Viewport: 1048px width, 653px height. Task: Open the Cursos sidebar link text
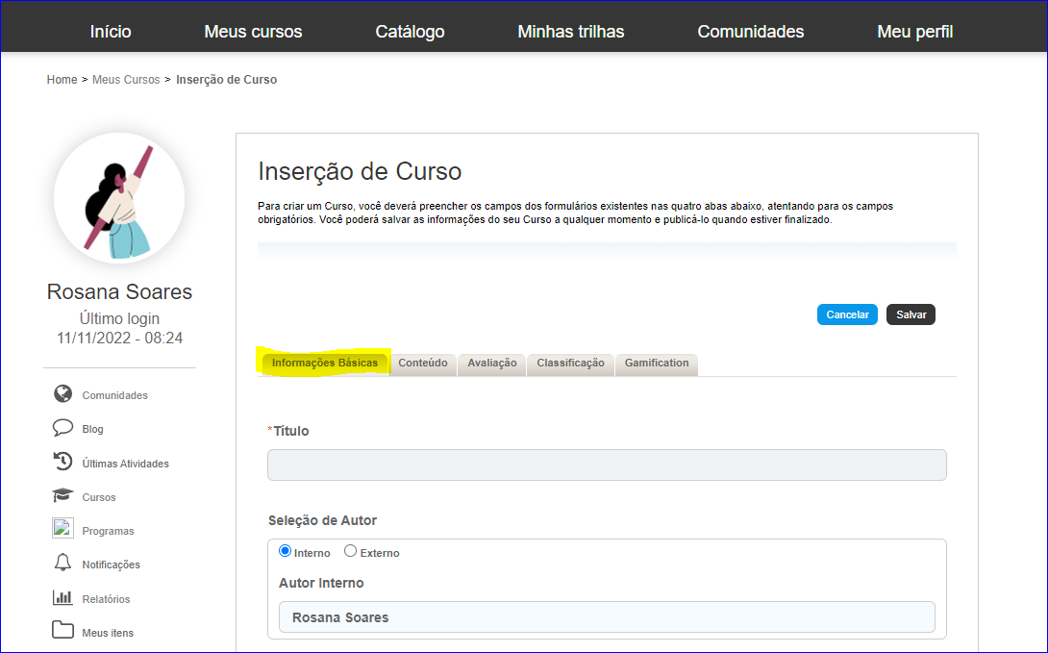(99, 497)
